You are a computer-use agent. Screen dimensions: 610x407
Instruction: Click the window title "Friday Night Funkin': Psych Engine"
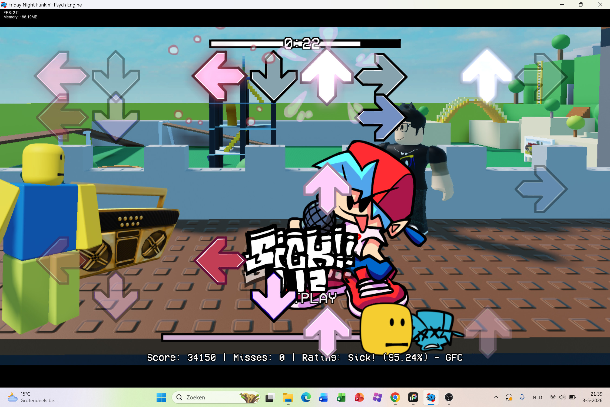(45, 5)
